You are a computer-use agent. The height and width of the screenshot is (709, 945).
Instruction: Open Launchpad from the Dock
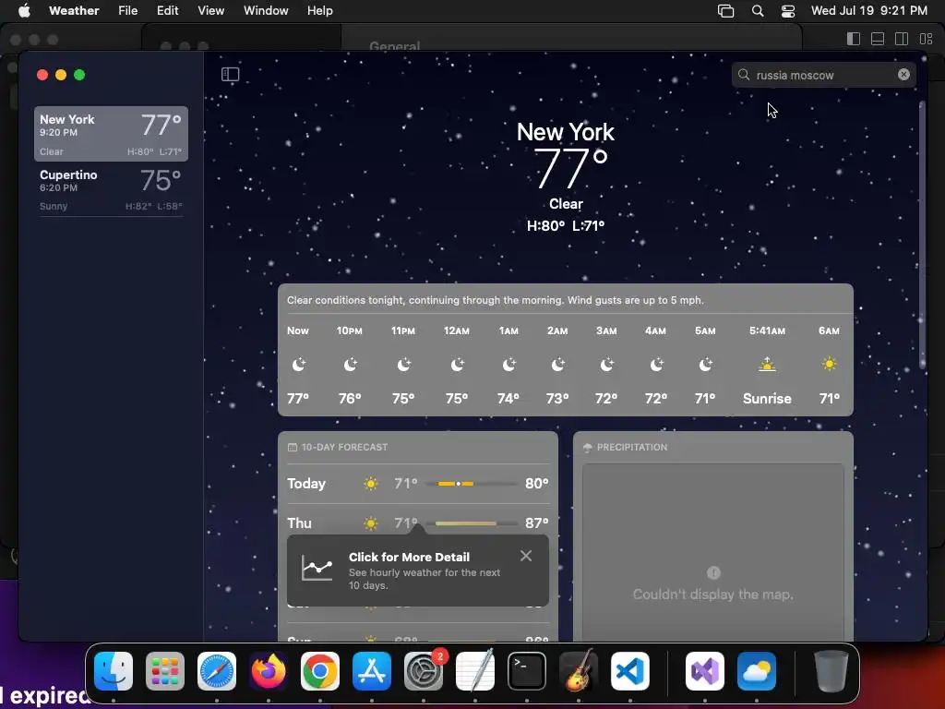tap(165, 671)
